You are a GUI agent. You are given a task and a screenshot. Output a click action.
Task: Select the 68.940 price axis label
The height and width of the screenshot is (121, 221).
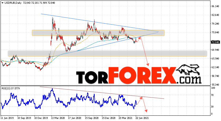coord(215,50)
